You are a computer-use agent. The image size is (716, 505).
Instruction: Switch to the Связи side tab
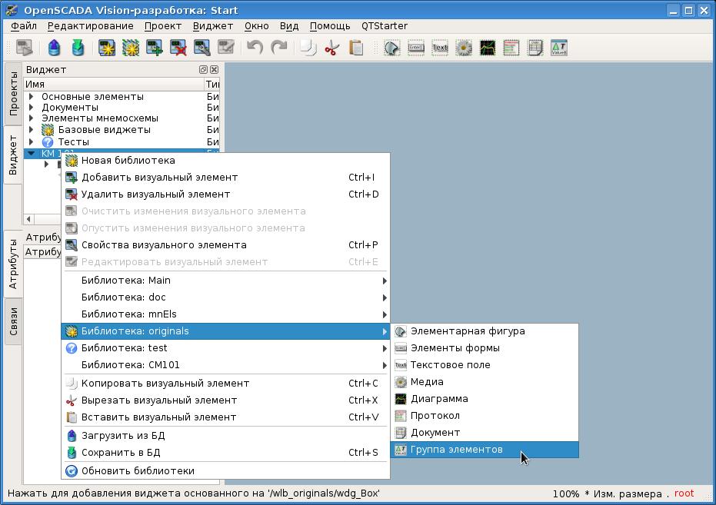[14, 323]
